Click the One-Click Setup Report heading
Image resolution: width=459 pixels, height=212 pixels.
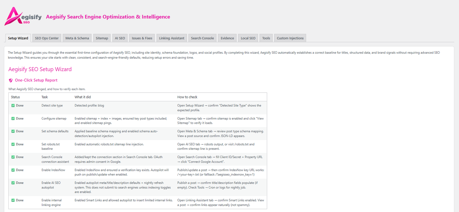click(36, 80)
